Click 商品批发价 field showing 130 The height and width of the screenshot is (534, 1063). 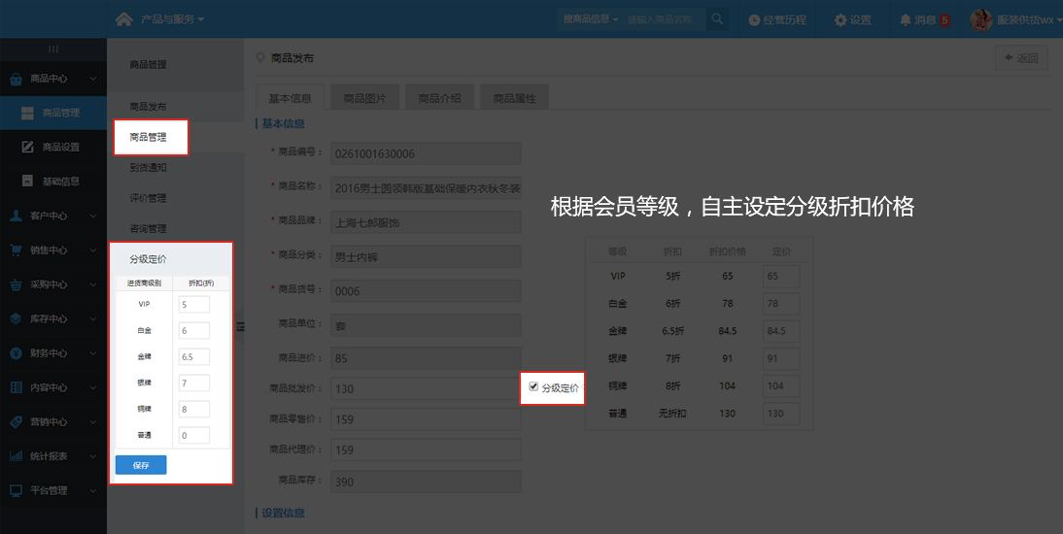(426, 389)
